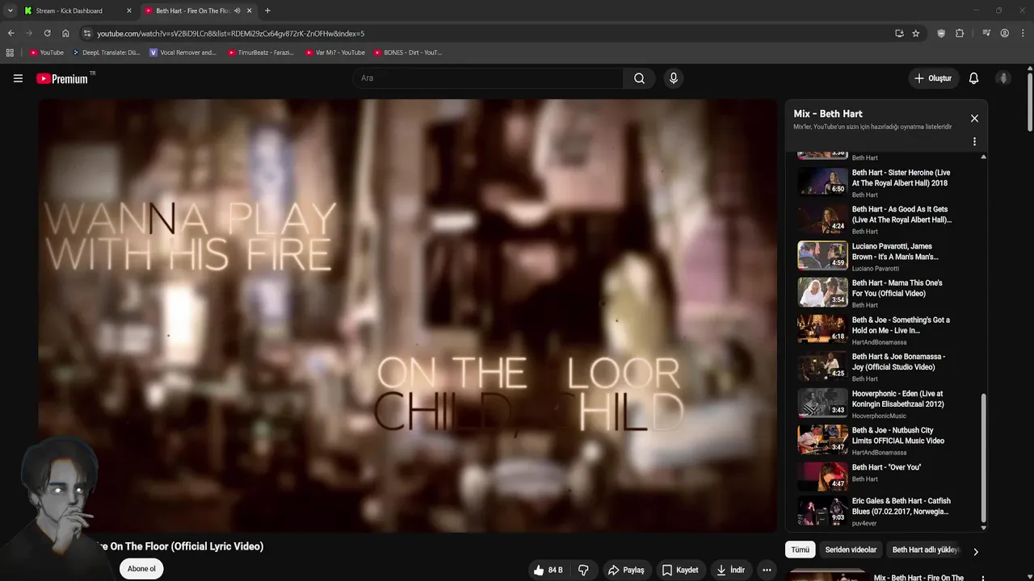The image size is (1034, 581).
Task: Click the search magnifier button
Action: pos(639,78)
